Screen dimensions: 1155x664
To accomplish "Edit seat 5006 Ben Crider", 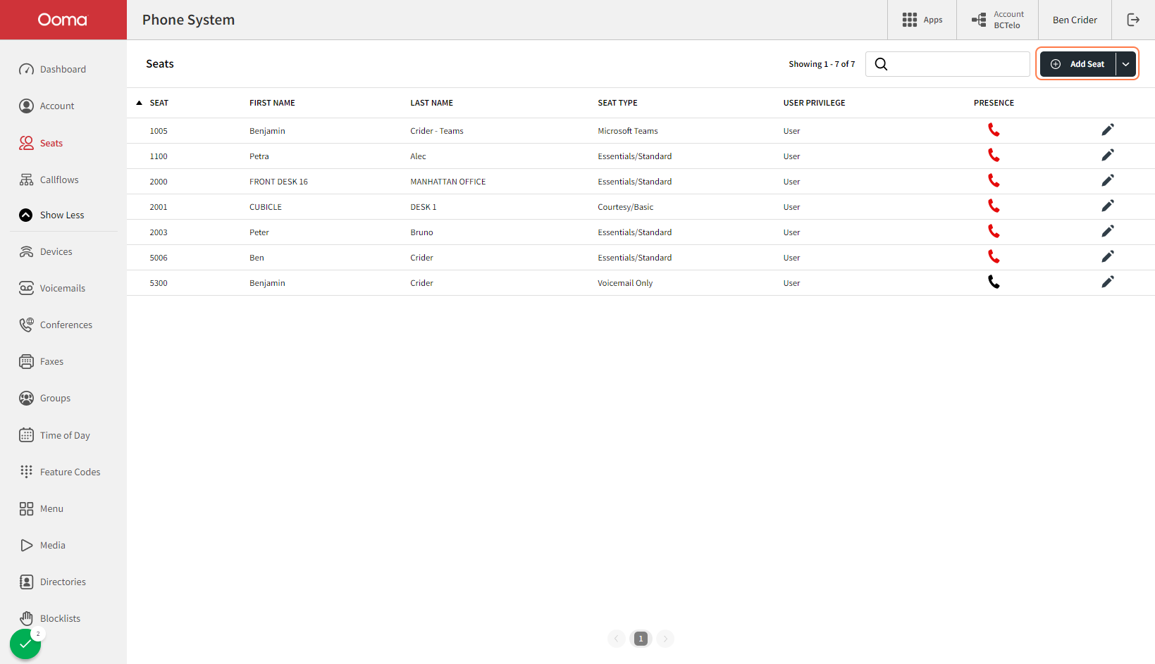I will 1108,257.
